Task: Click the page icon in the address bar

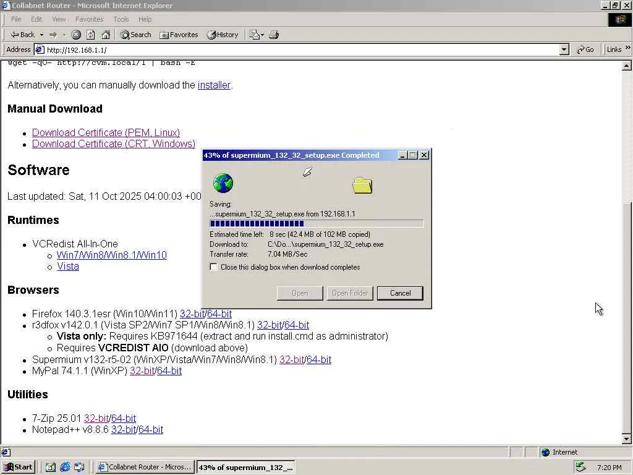Action: (x=40, y=49)
